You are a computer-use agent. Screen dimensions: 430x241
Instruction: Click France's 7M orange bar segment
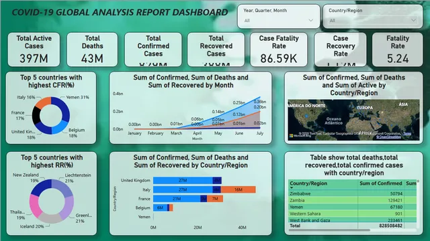click(x=215, y=199)
